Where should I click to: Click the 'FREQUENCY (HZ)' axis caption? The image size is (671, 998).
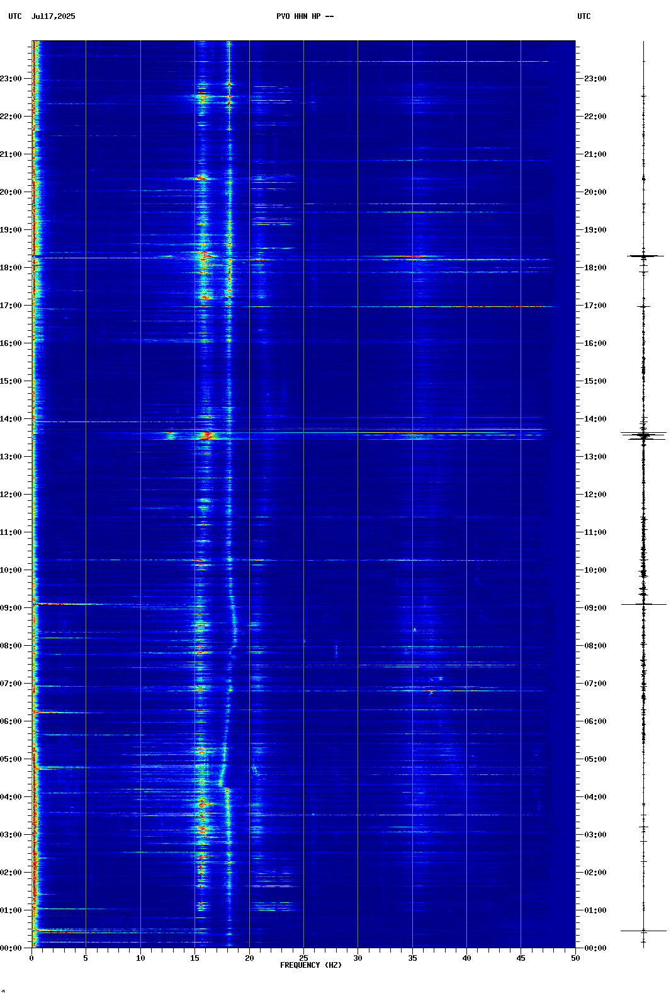point(311,965)
